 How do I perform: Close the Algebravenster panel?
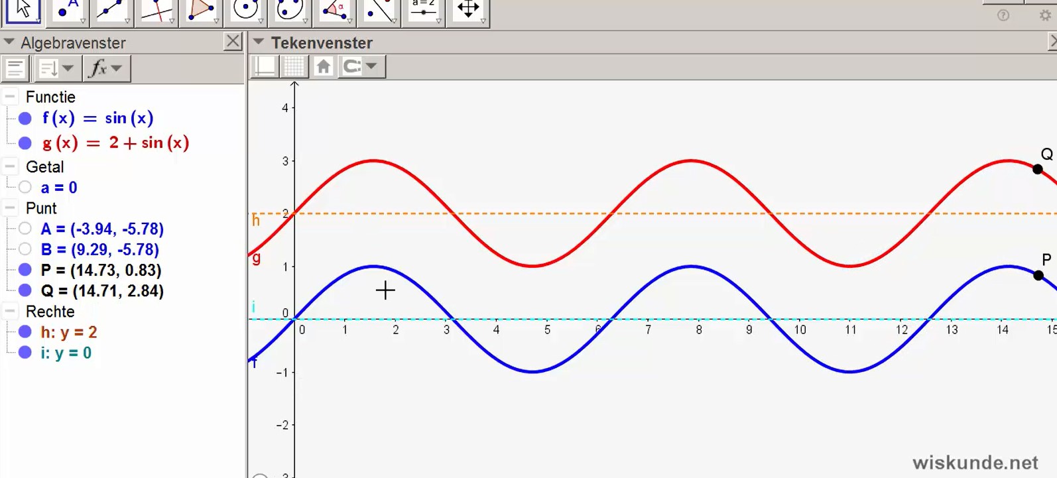coord(233,42)
